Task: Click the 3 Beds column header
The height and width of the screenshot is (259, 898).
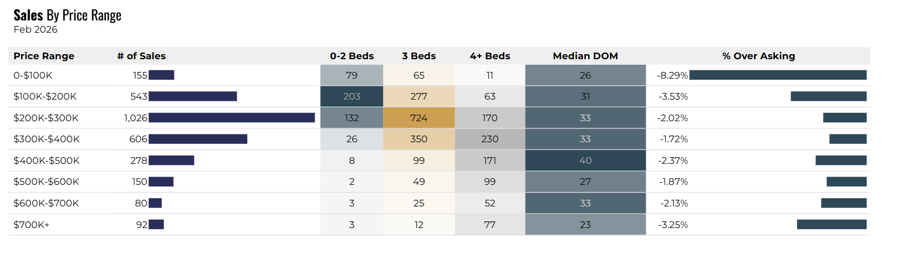Action: click(x=419, y=56)
